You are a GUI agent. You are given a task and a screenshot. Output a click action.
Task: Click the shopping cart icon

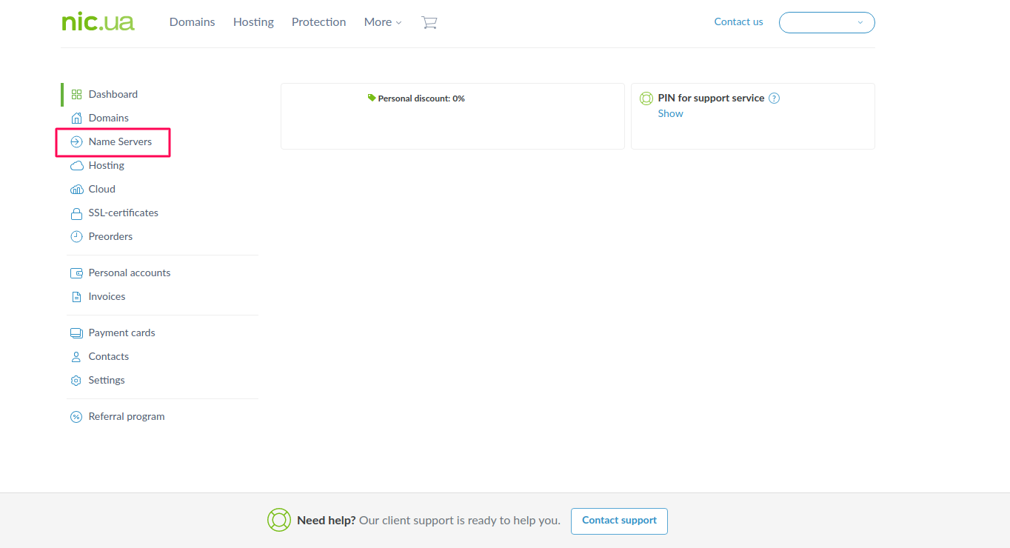[429, 22]
